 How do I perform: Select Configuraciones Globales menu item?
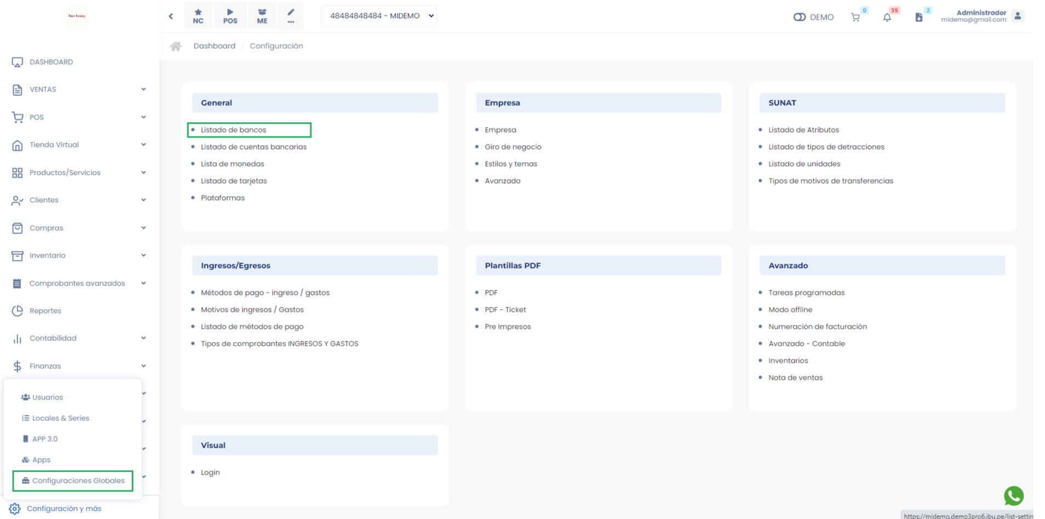(73, 481)
